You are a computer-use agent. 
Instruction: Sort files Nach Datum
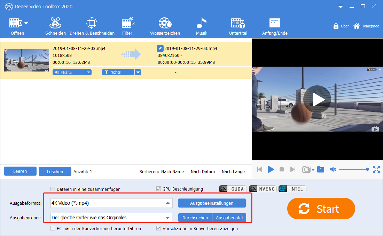203,172
